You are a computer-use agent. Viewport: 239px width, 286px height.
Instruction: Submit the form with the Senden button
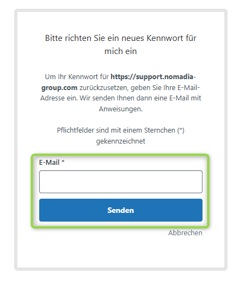(x=121, y=210)
